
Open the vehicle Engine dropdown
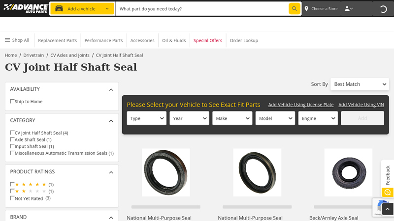(318, 118)
